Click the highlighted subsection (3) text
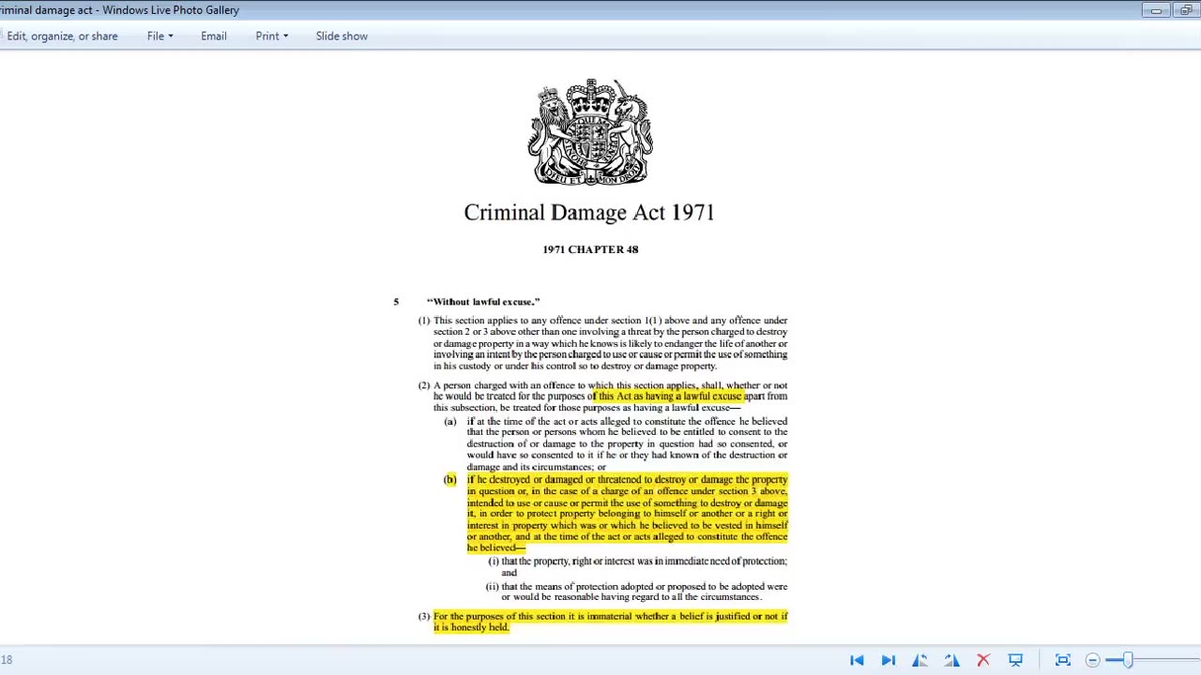The image size is (1201, 675). coord(610,622)
